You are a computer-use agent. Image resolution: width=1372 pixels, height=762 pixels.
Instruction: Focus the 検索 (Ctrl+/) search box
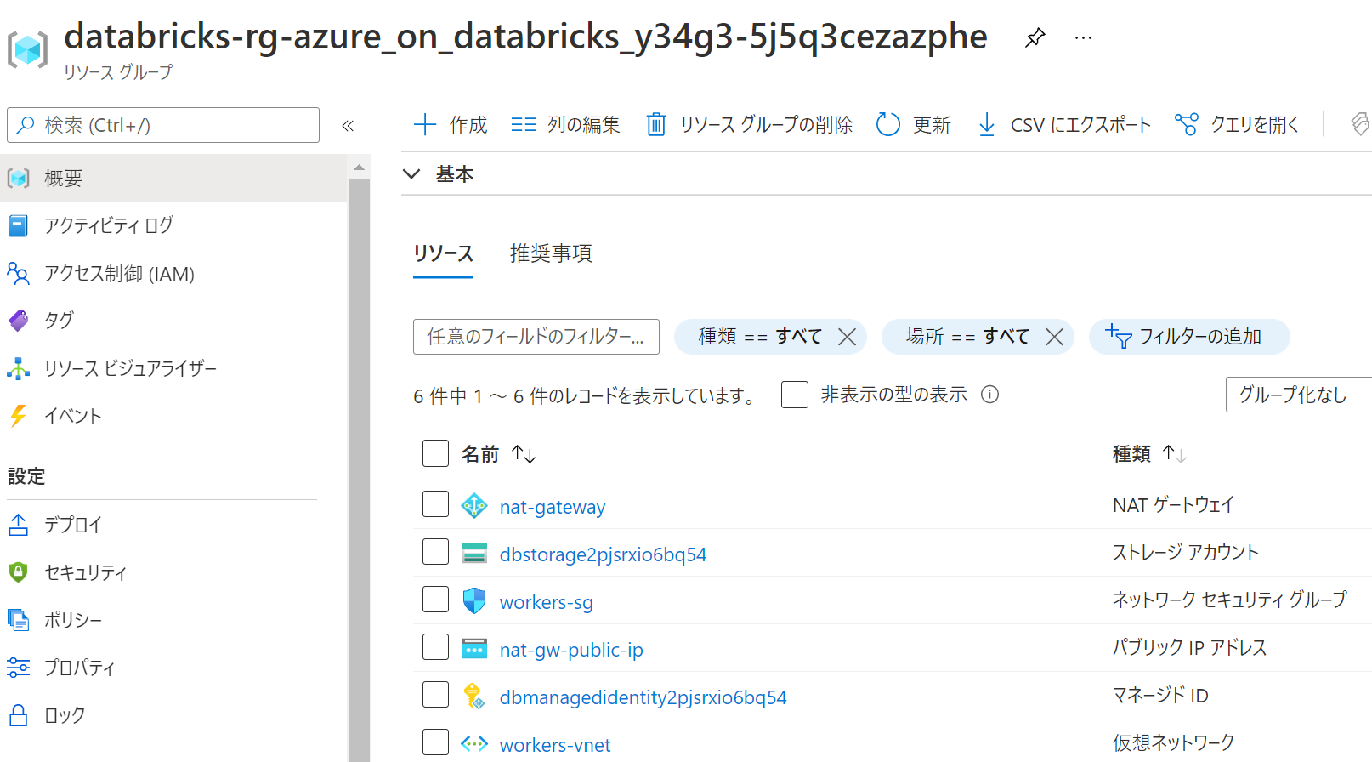[x=163, y=125]
